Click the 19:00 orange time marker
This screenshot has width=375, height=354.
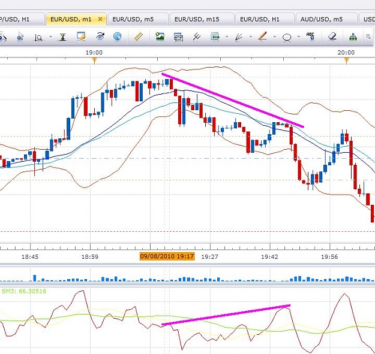[x=94, y=60]
